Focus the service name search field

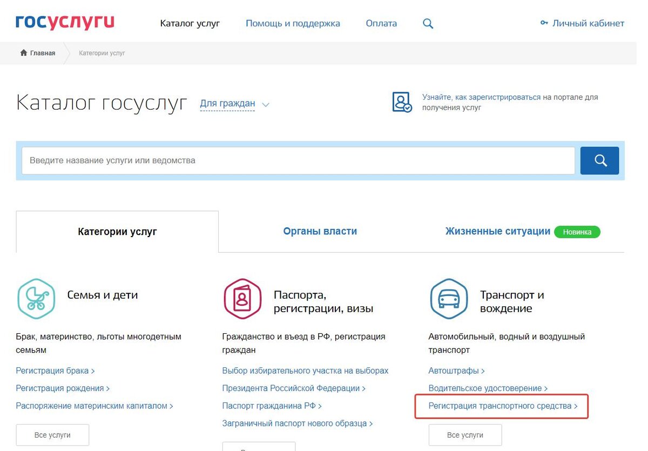click(298, 160)
